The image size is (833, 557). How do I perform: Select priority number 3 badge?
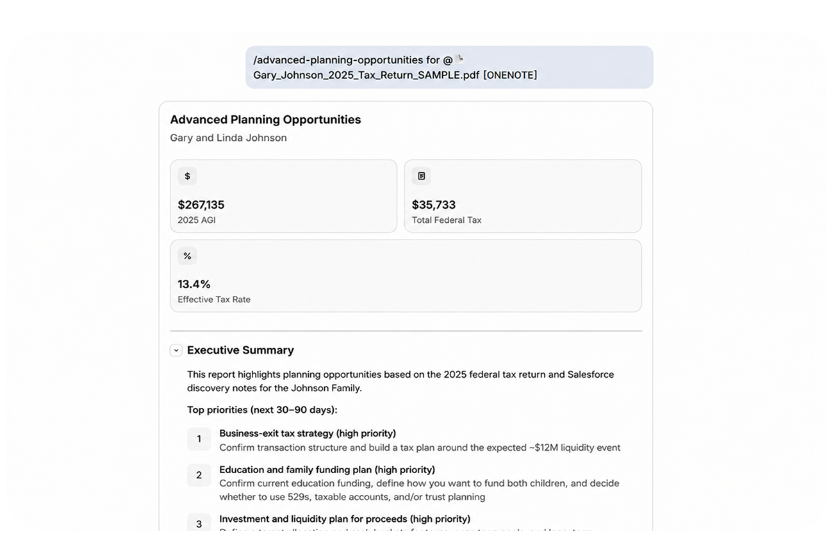pyautogui.click(x=199, y=523)
